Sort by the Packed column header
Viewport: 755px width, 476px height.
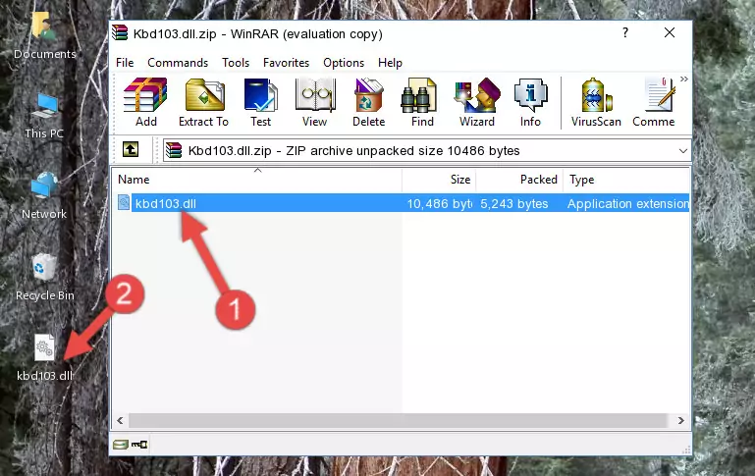pos(519,180)
